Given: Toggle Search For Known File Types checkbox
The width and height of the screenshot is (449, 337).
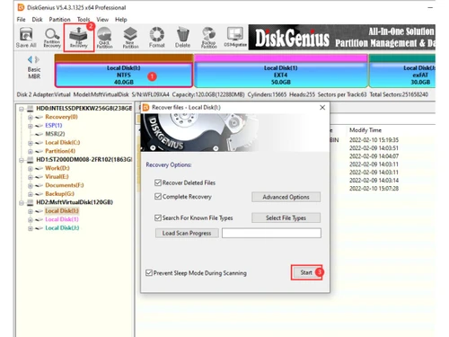Looking at the screenshot, I should (158, 217).
